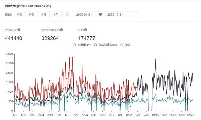Toggle ip数 series in chart legend
The height and width of the screenshot is (120, 201).
(x=125, y=45)
